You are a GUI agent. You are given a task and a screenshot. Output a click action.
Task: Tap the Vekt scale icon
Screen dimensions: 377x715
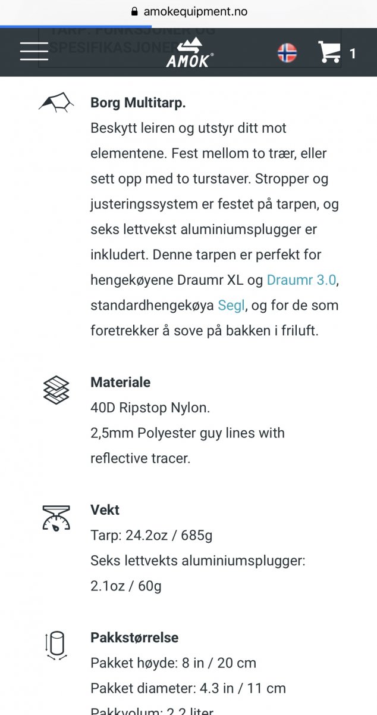coord(56,517)
